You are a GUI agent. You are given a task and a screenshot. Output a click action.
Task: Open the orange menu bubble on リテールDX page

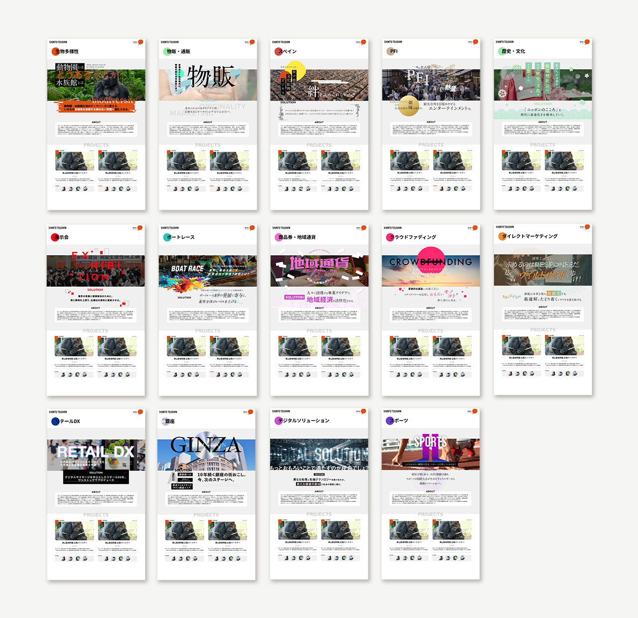pos(141,412)
